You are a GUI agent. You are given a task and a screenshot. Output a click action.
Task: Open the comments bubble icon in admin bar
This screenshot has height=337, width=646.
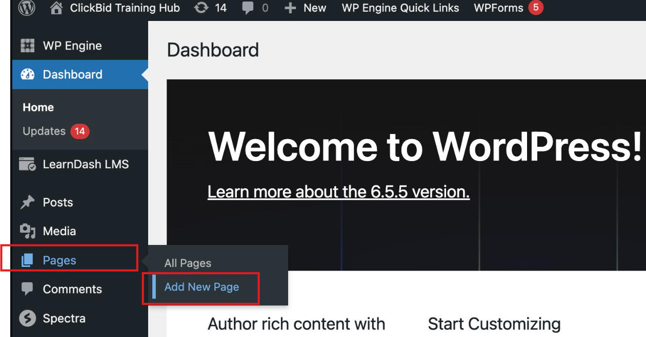[248, 8]
